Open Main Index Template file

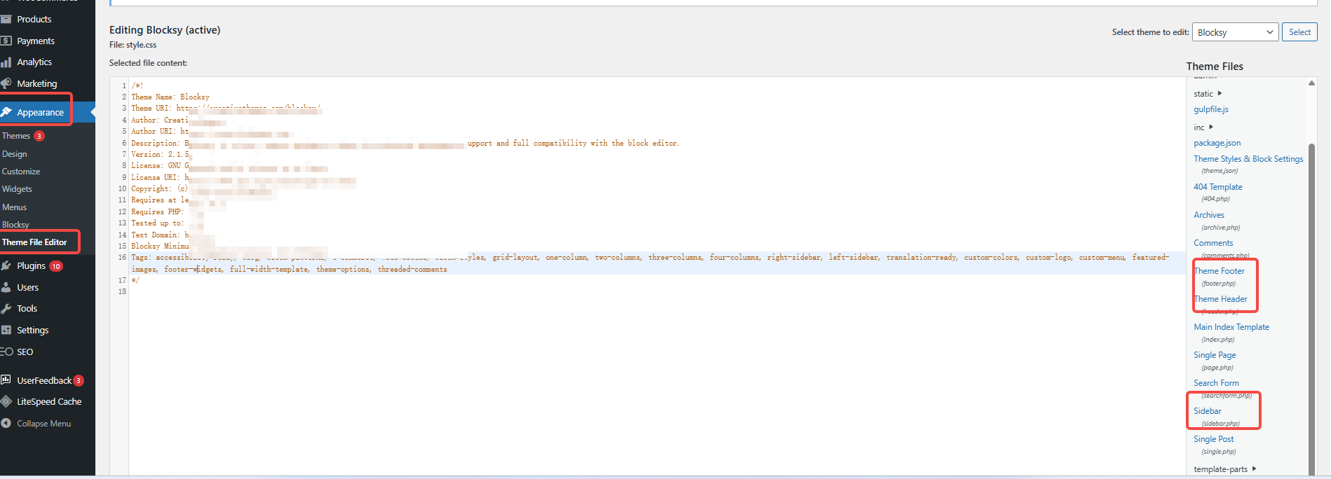1231,327
